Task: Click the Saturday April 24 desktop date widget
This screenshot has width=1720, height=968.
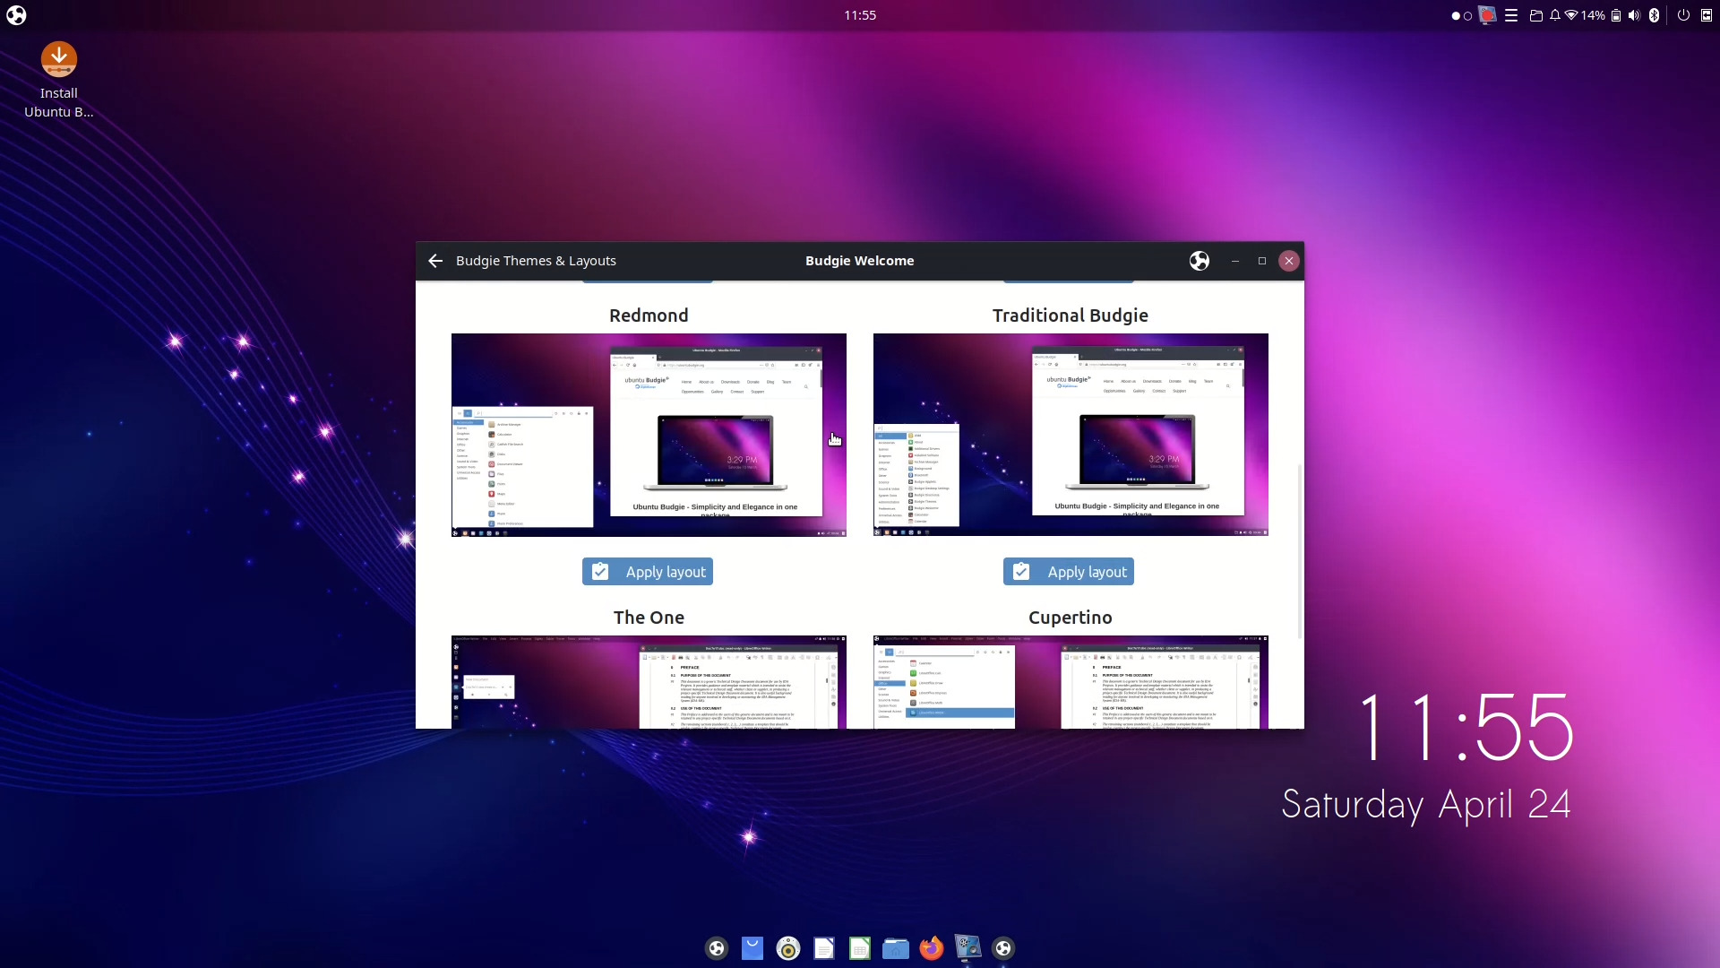Action: pyautogui.click(x=1426, y=804)
